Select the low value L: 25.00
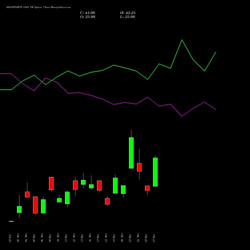 (x=127, y=17)
